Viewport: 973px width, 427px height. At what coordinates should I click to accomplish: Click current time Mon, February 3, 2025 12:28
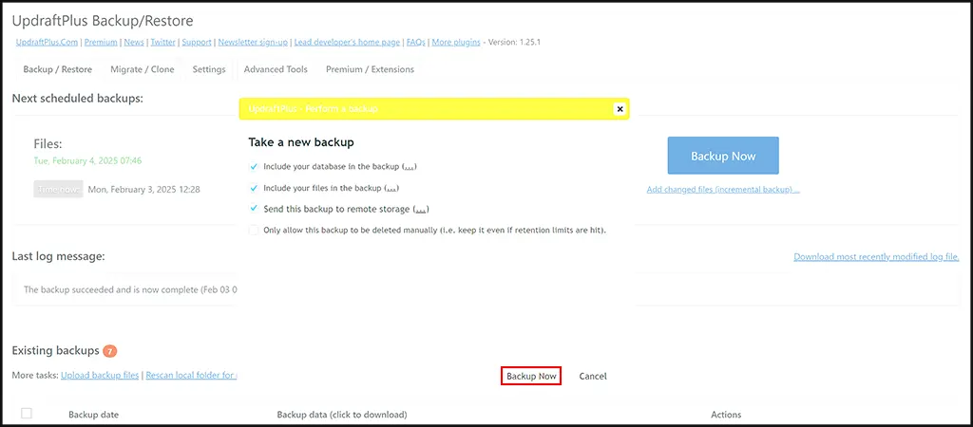tap(144, 189)
